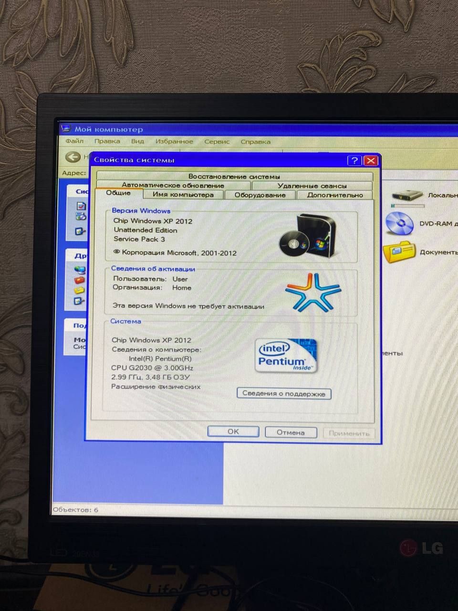Open Сведения о поддержке support information
This screenshot has height=611, width=458.
[284, 393]
